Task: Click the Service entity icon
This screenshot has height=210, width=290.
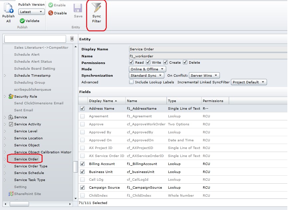Action: [x=11, y=117]
